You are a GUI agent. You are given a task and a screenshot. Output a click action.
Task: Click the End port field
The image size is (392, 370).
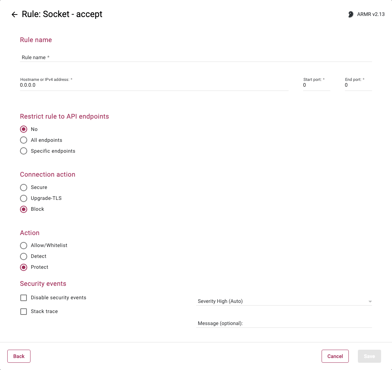point(358,85)
